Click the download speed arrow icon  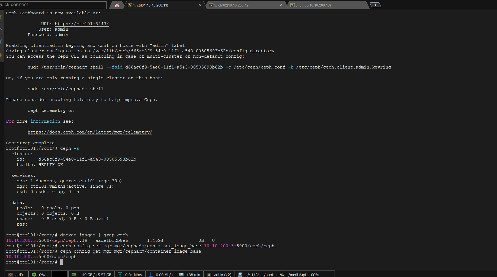(151, 275)
